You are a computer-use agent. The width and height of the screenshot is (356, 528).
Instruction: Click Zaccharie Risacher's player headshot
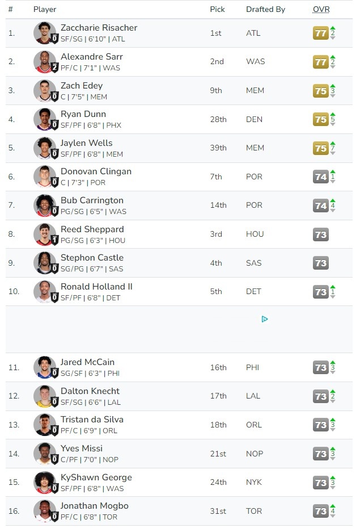pos(43,32)
